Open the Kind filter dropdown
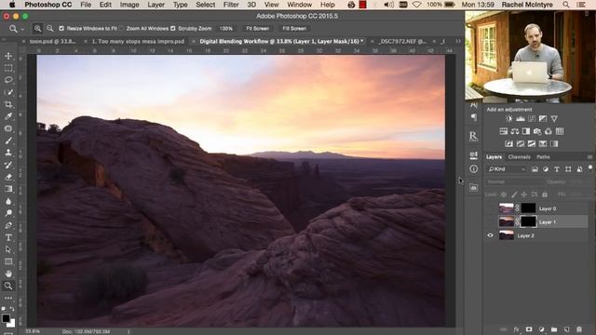Viewport: 596px width, 335px height. 507,169
